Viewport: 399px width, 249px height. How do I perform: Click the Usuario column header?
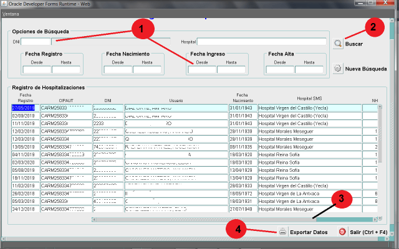(176, 101)
